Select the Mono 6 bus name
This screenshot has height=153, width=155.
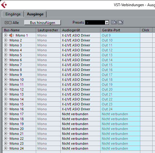click(16, 60)
